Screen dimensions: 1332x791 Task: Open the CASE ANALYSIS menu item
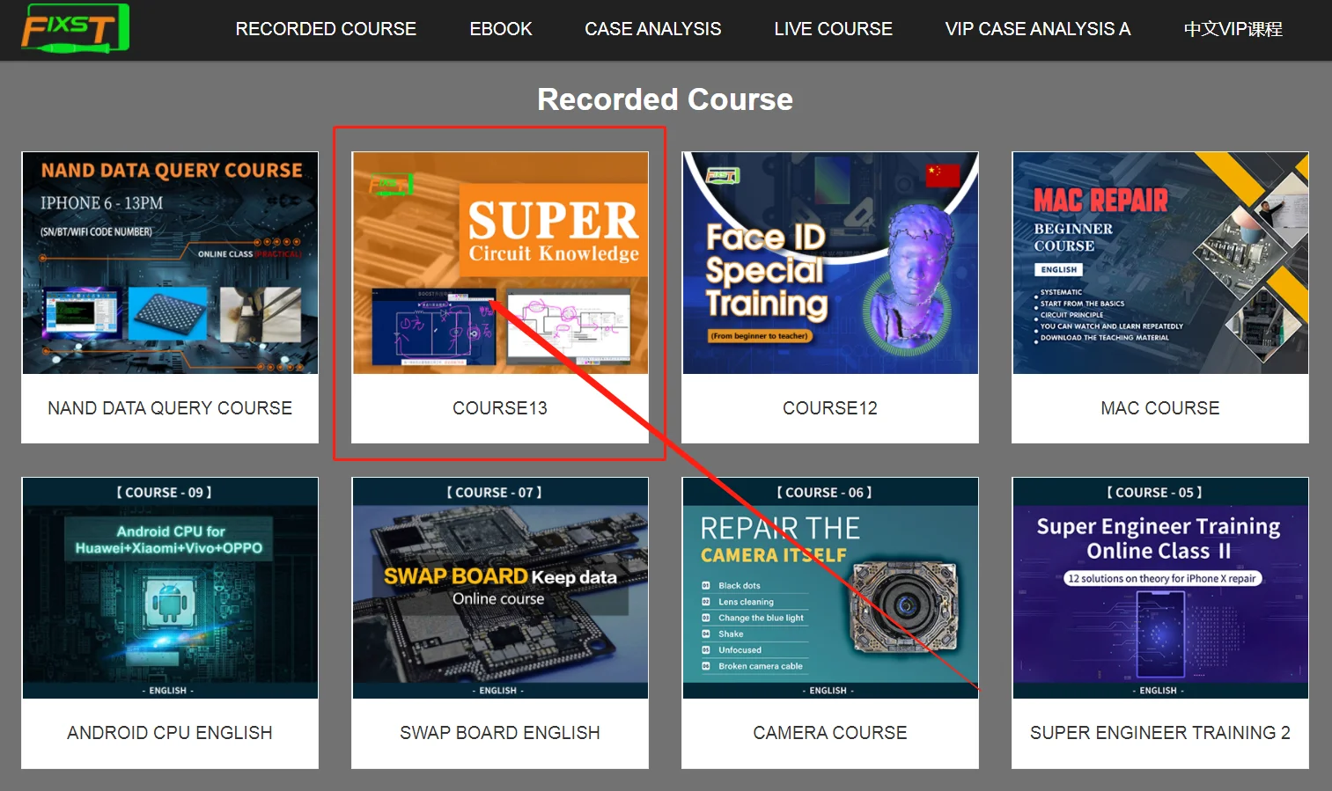[x=653, y=29]
